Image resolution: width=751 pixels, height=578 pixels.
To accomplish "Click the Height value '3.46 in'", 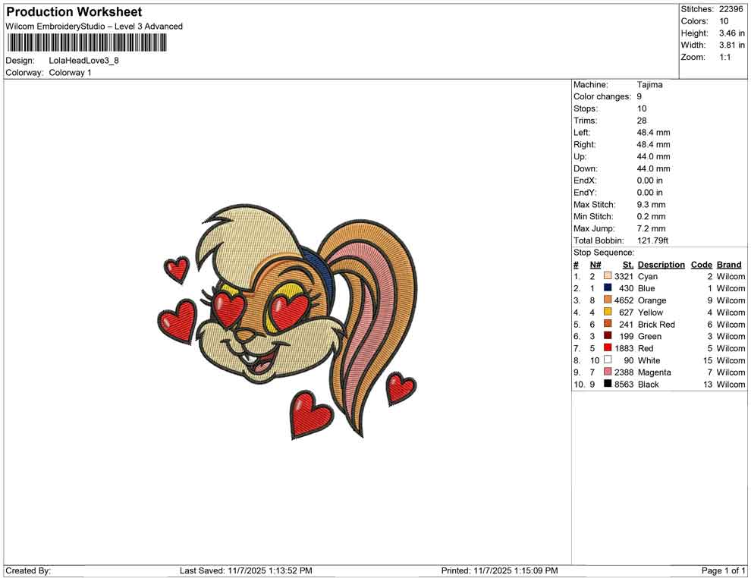I will [731, 33].
